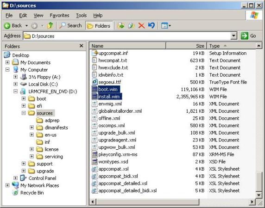Close the Folders pane with X
This screenshot has width=265, height=208.
click(x=81, y=46)
